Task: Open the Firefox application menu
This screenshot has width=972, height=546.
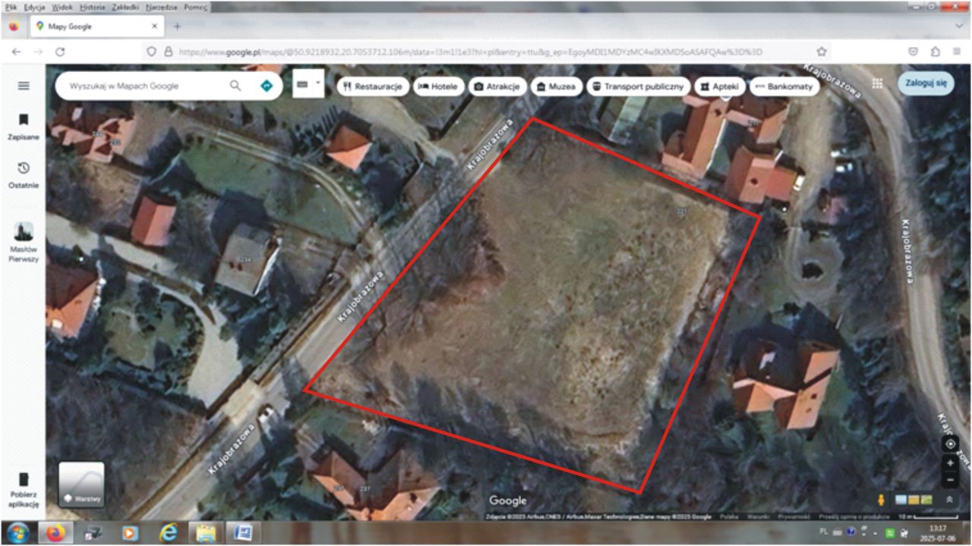Action: pyautogui.click(x=956, y=52)
